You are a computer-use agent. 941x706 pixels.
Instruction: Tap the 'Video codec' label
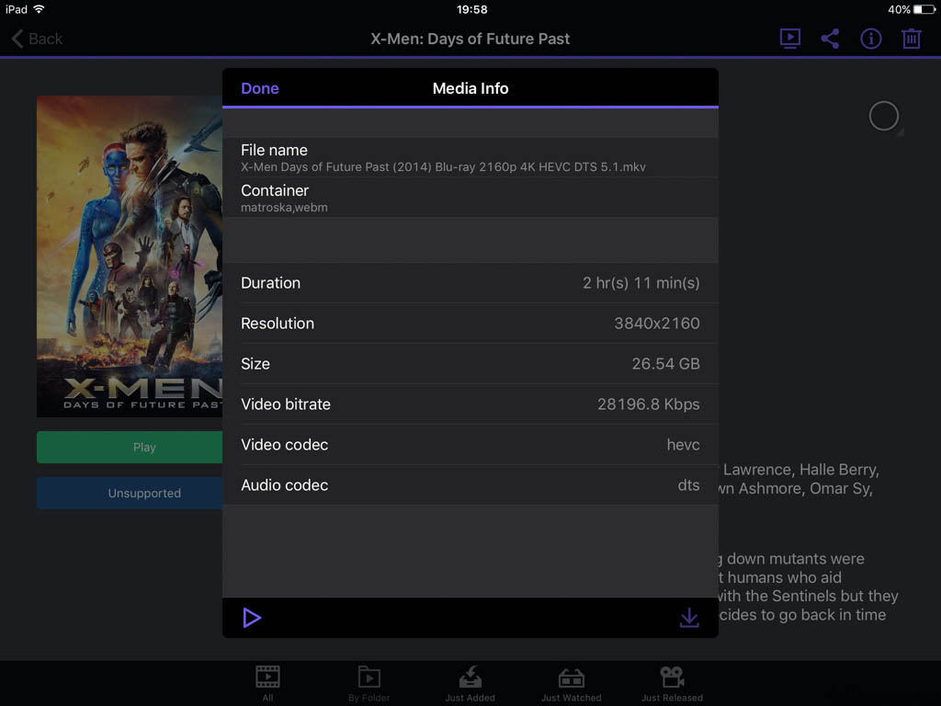click(285, 445)
